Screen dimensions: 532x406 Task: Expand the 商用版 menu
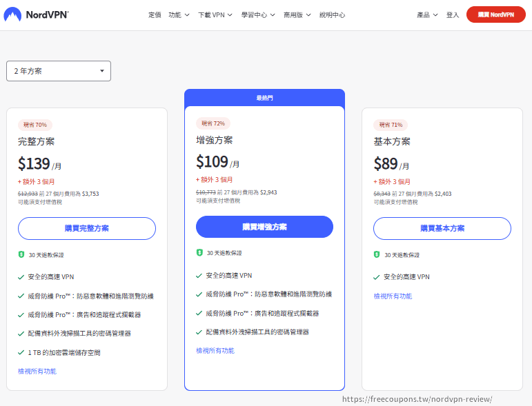point(297,15)
